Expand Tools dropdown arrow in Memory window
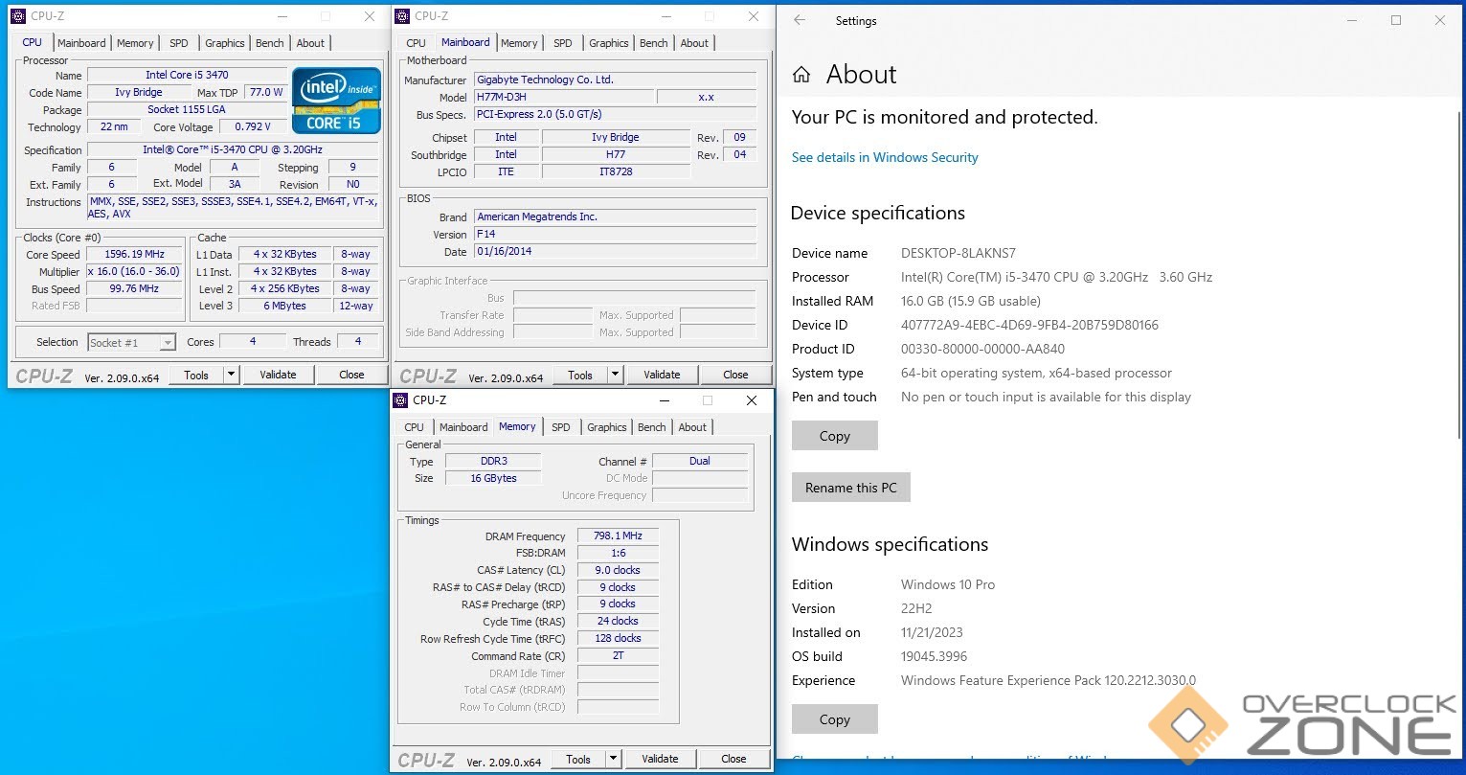Image resolution: width=1466 pixels, height=775 pixels. (613, 759)
